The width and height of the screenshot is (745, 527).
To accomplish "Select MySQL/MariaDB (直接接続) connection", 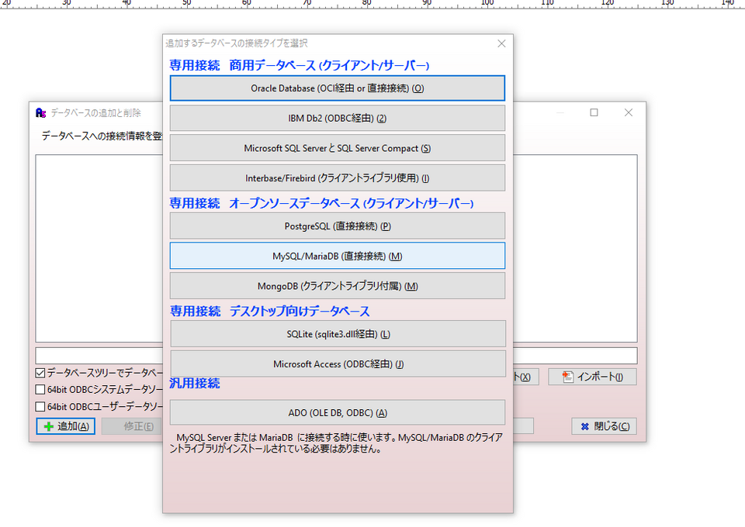I will 338,256.
